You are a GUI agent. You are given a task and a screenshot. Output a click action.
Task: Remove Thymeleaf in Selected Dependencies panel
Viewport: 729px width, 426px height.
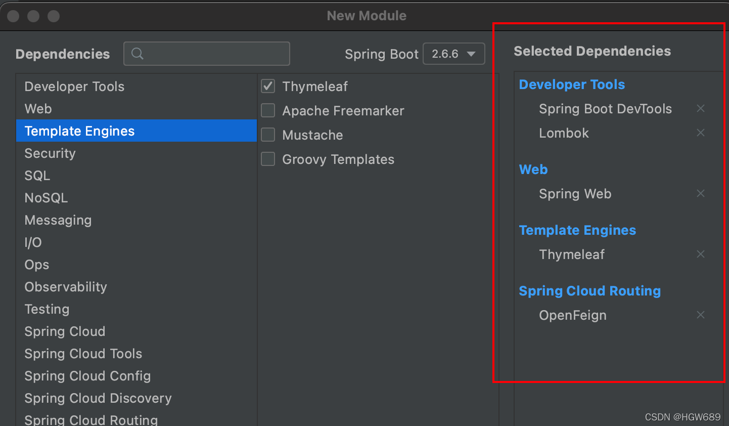coord(701,254)
